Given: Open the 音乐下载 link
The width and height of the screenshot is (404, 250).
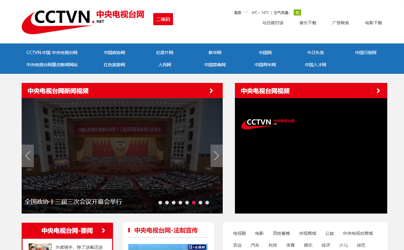Looking at the screenshot, I should [x=308, y=23].
